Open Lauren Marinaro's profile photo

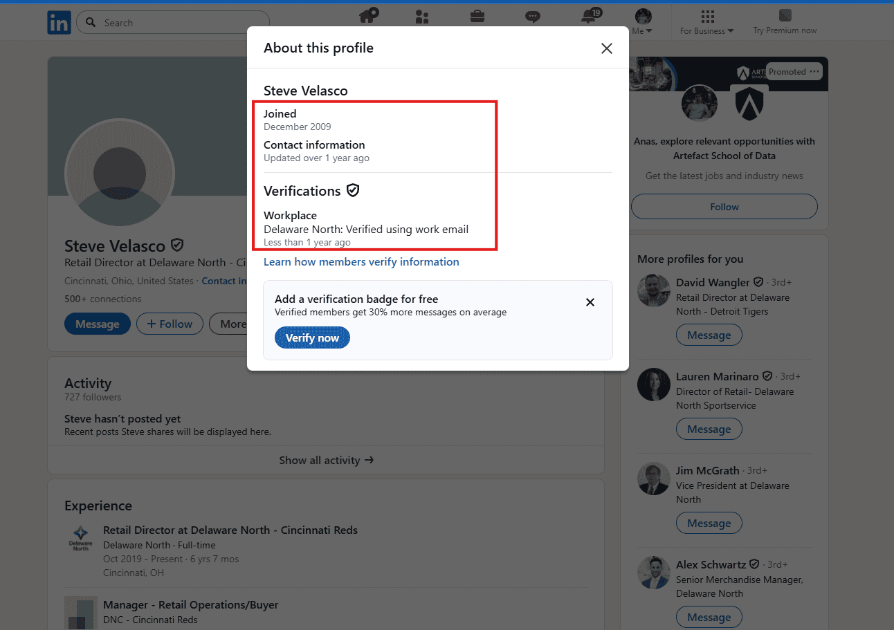coord(654,385)
